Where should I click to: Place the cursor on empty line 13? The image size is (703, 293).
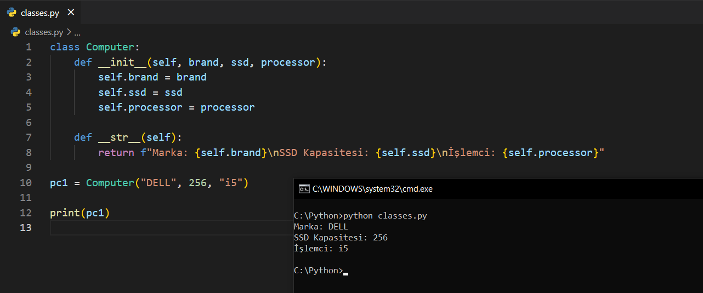pyautogui.click(x=165, y=228)
